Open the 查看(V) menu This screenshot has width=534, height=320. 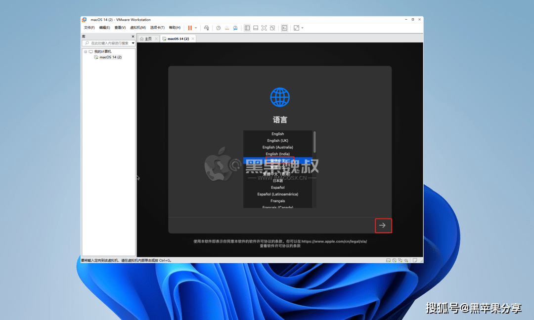(120, 28)
